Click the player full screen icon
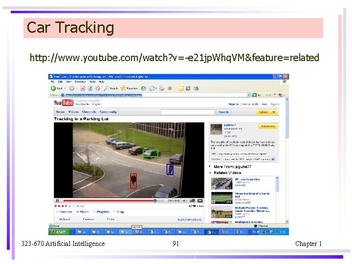 pyautogui.click(x=200, y=200)
